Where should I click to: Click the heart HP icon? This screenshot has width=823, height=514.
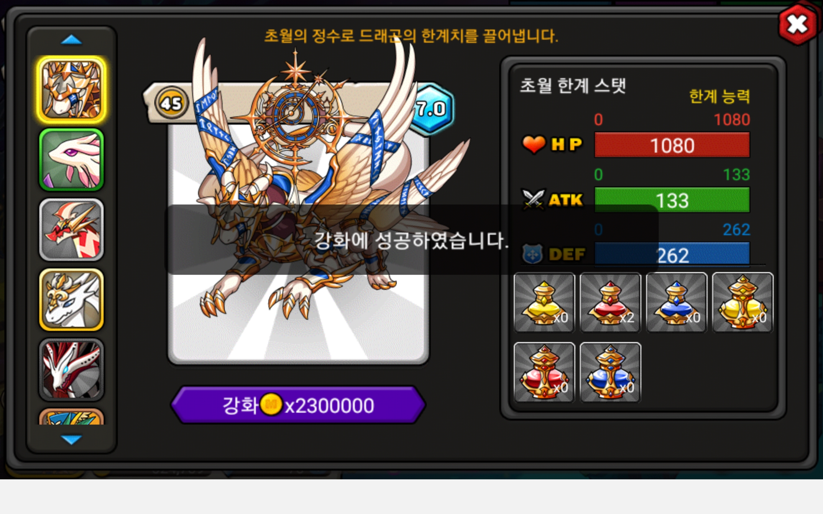click(x=534, y=145)
